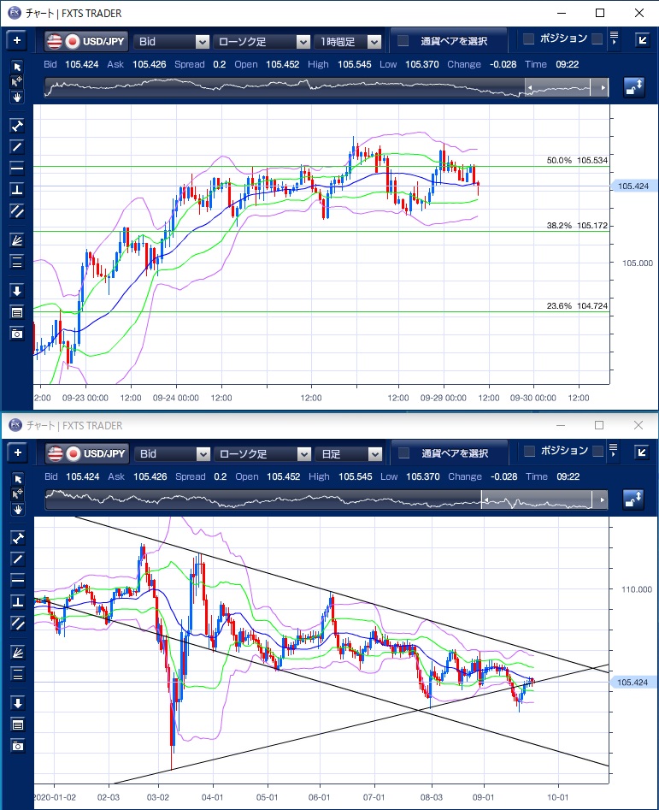Select the trend line tool in top chart

16,147
